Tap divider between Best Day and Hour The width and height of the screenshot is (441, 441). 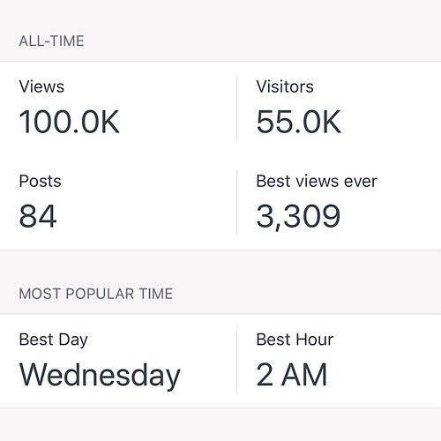click(x=236, y=361)
